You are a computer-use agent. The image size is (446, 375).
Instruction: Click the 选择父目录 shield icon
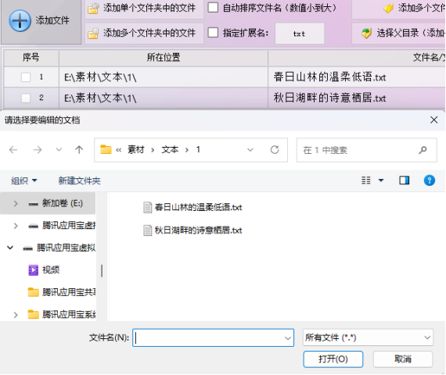pos(366,34)
